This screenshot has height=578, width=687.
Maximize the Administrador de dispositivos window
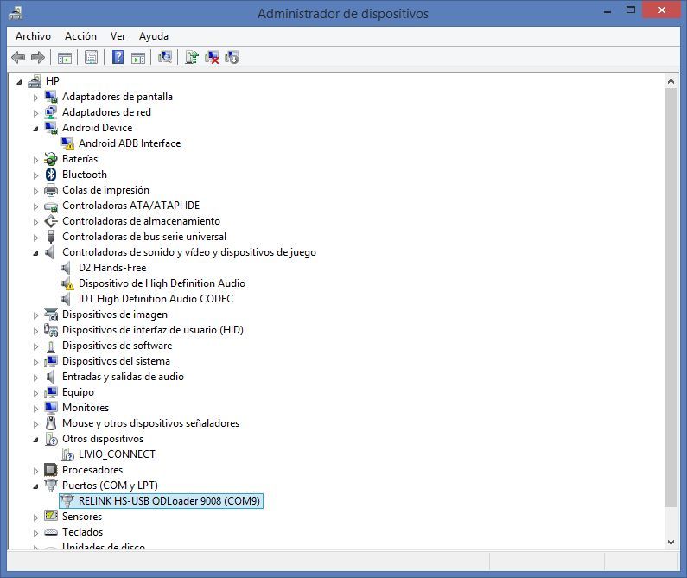(631, 10)
